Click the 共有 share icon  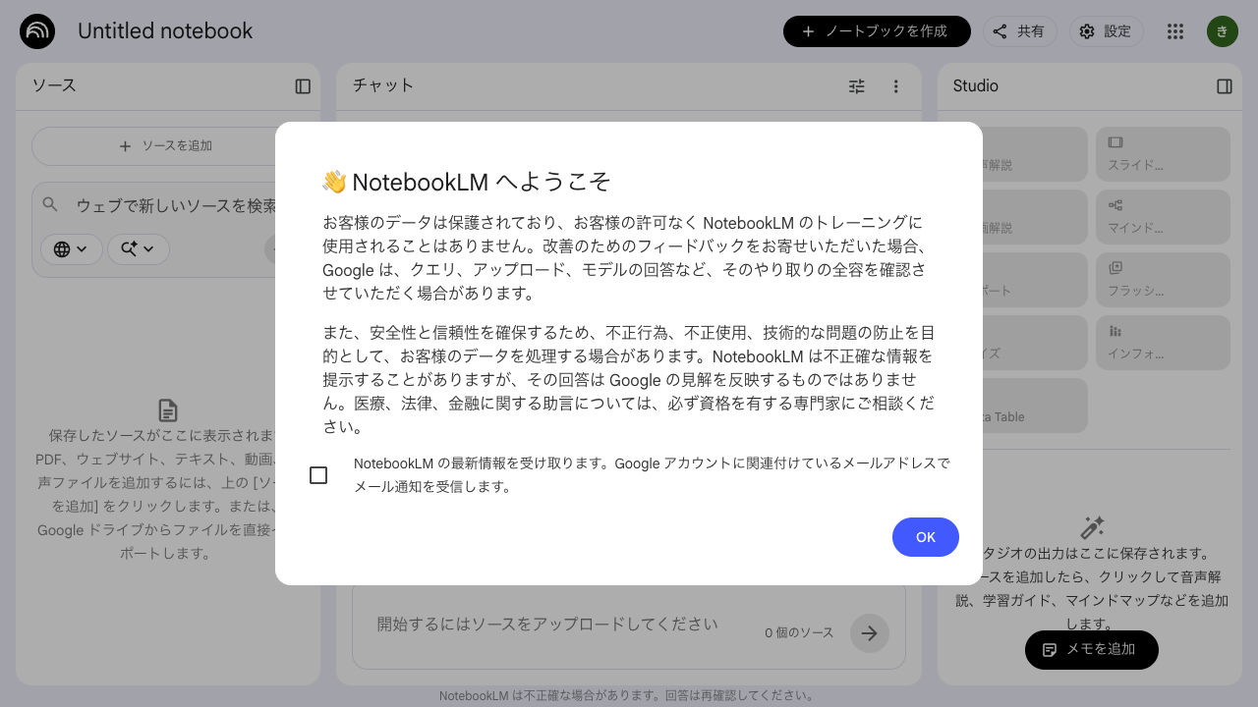1020,30
